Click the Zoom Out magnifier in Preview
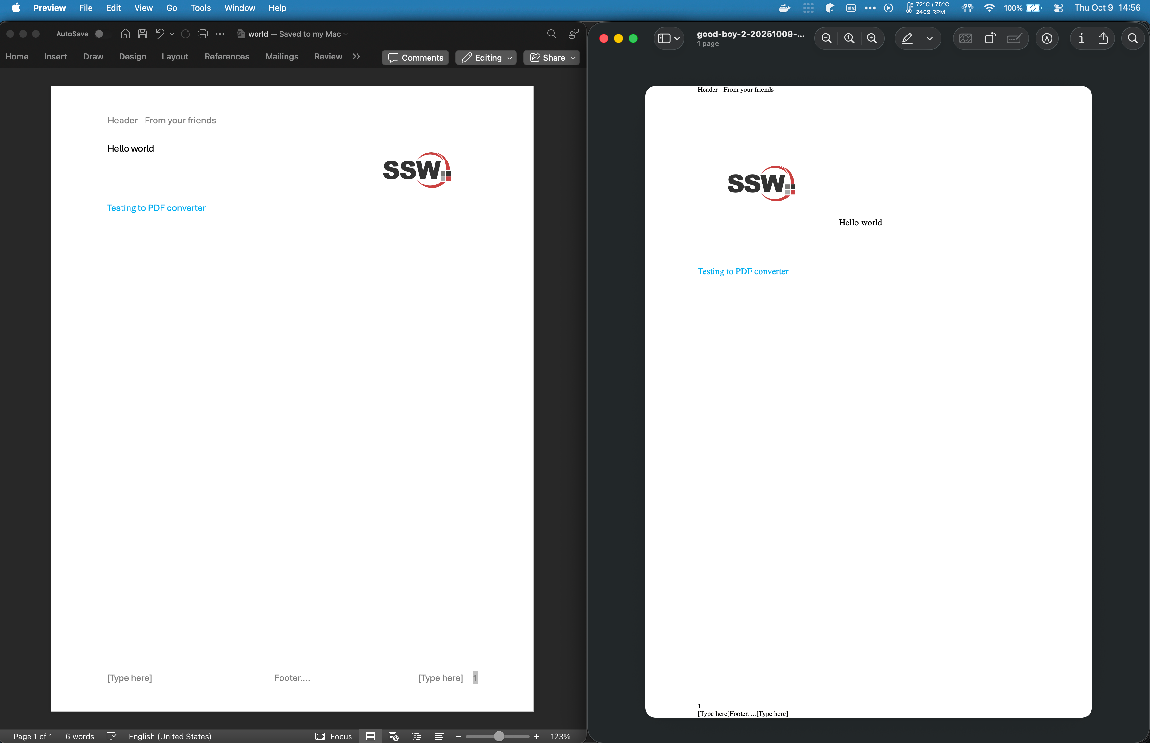Viewport: 1150px width, 743px height. click(x=826, y=39)
